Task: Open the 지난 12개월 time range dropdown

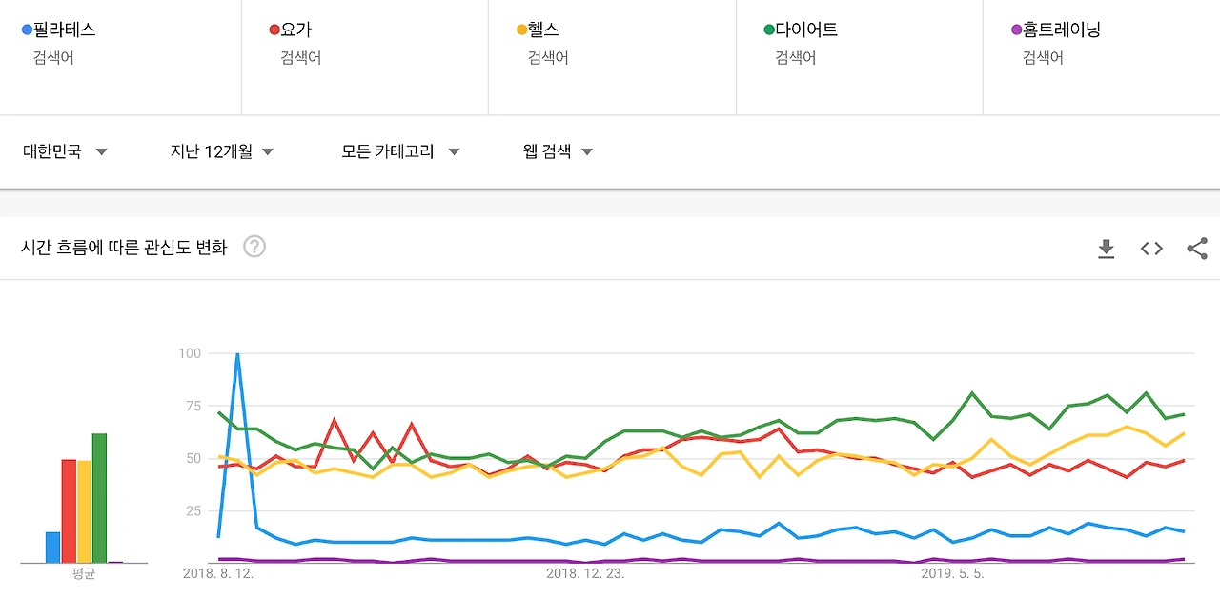Action: tap(222, 151)
